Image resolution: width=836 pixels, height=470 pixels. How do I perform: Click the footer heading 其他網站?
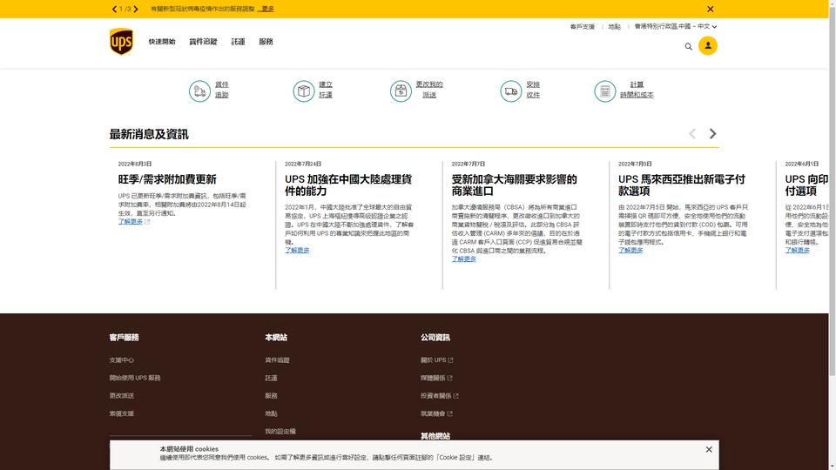pos(435,436)
